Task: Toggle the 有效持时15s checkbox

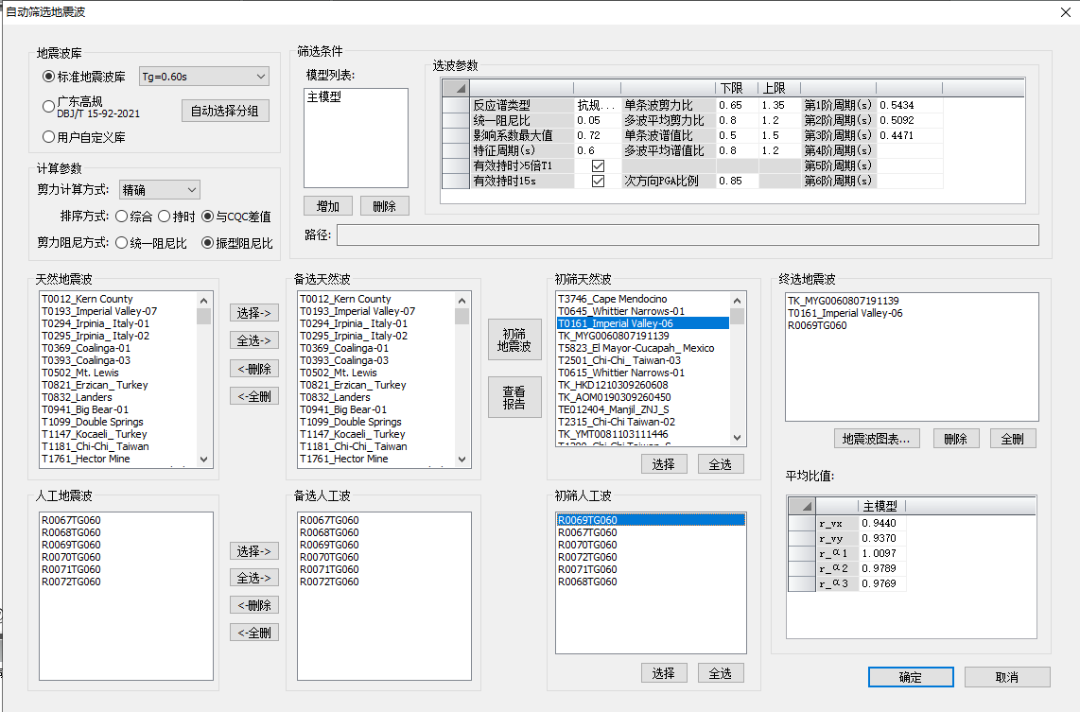Action: pyautogui.click(x=598, y=181)
